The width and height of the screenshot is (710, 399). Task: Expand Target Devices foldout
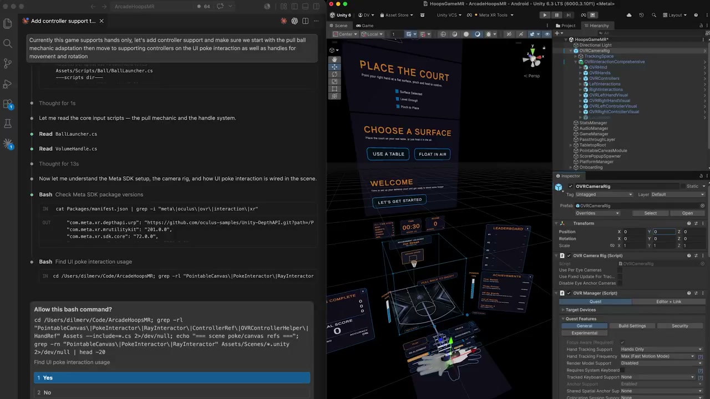click(563, 310)
